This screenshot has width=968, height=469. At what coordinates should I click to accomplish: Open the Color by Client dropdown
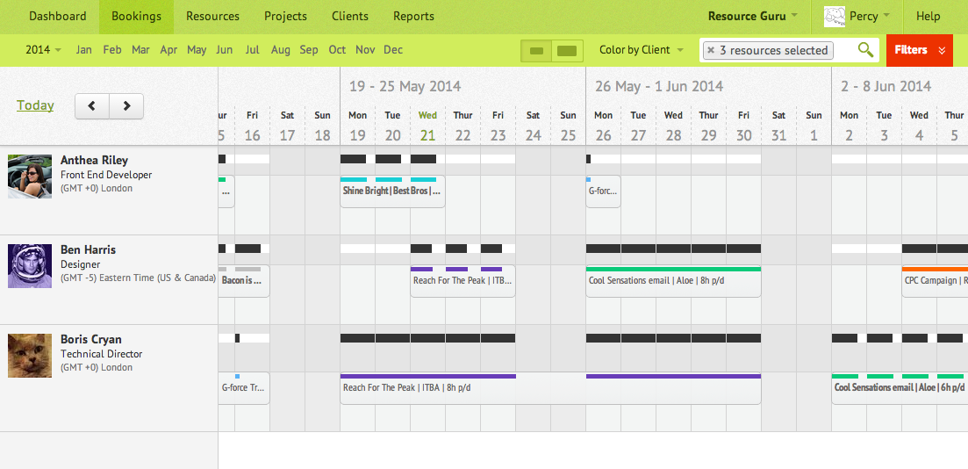point(642,50)
